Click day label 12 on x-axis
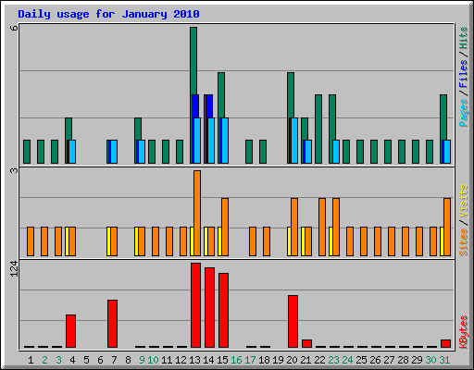Viewport: 474px width, 370px height. coord(181,360)
